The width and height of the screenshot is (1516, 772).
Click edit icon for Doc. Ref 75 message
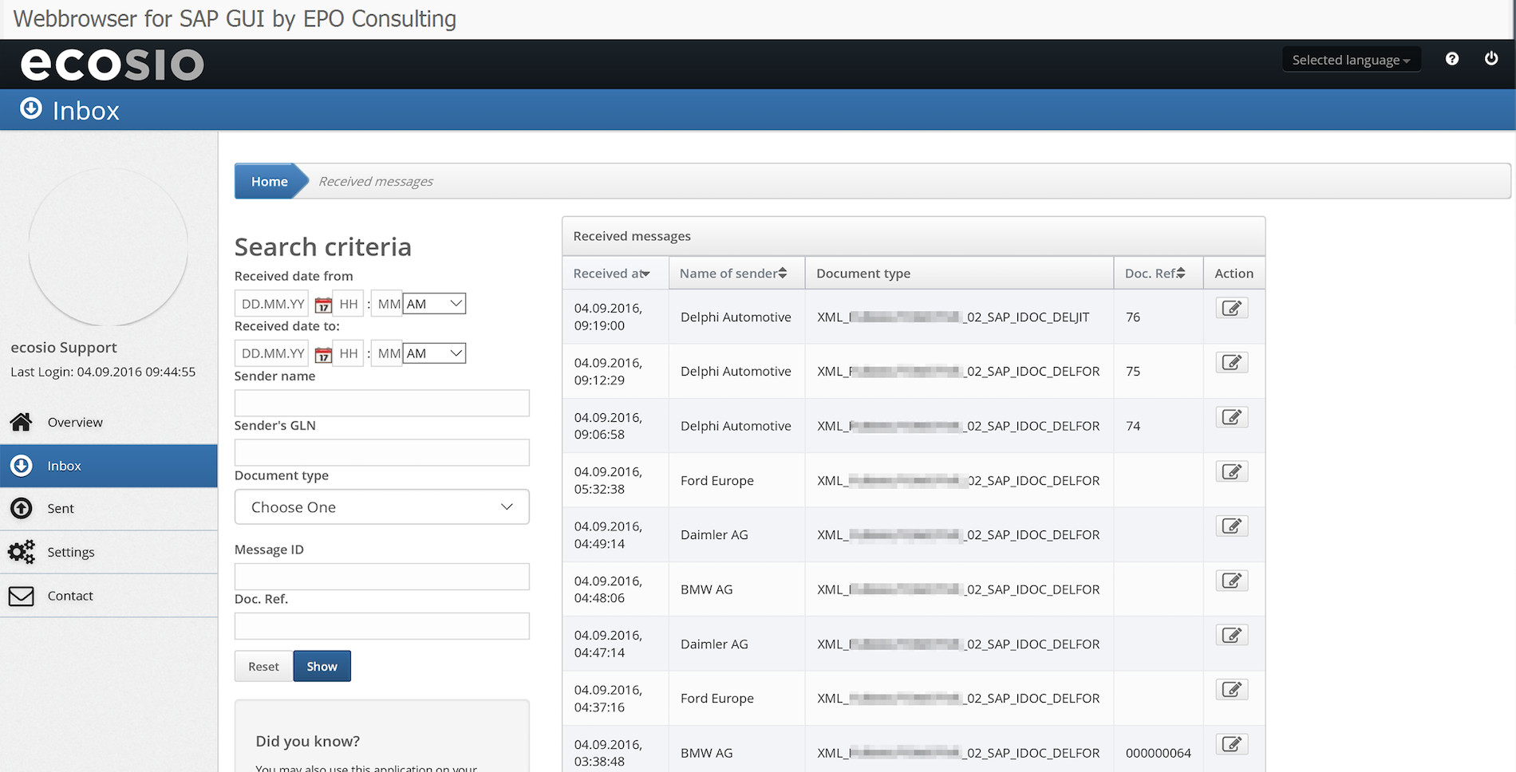coord(1231,363)
